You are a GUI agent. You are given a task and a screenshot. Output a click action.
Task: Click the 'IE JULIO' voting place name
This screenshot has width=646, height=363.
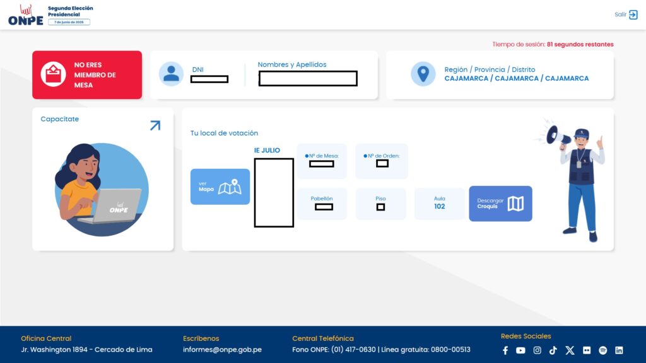[267, 150]
